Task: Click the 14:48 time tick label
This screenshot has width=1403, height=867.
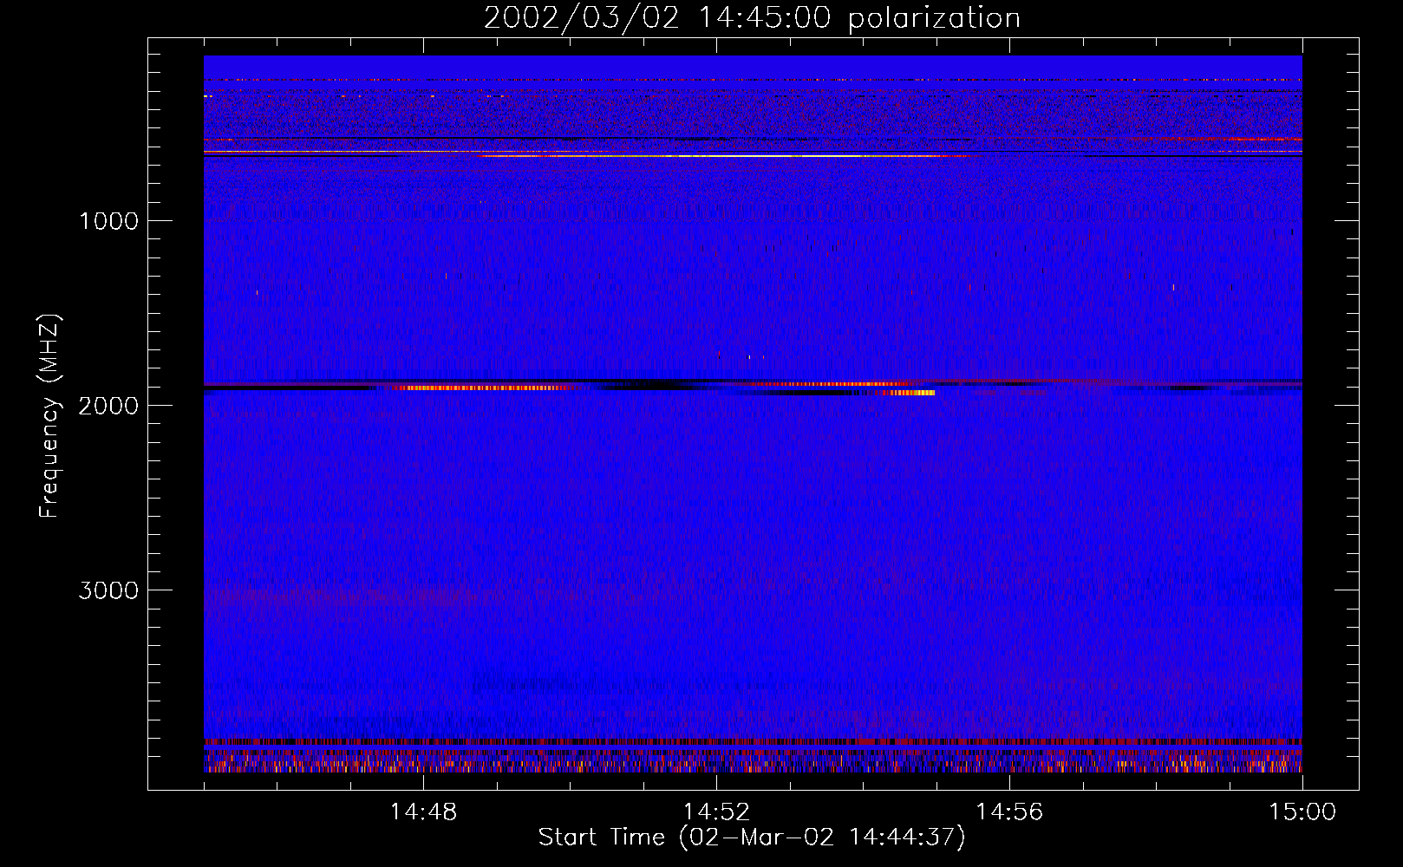Action: 423,812
